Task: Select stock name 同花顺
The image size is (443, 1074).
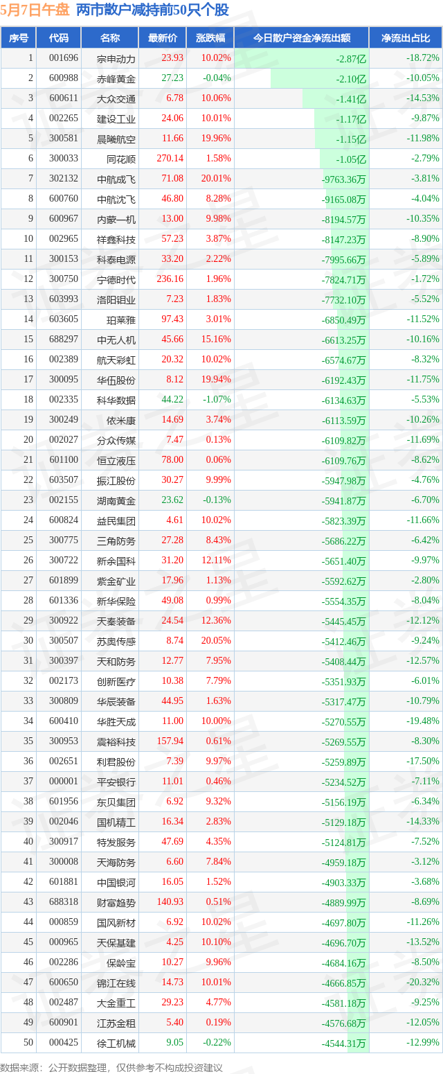Action: click(121, 159)
